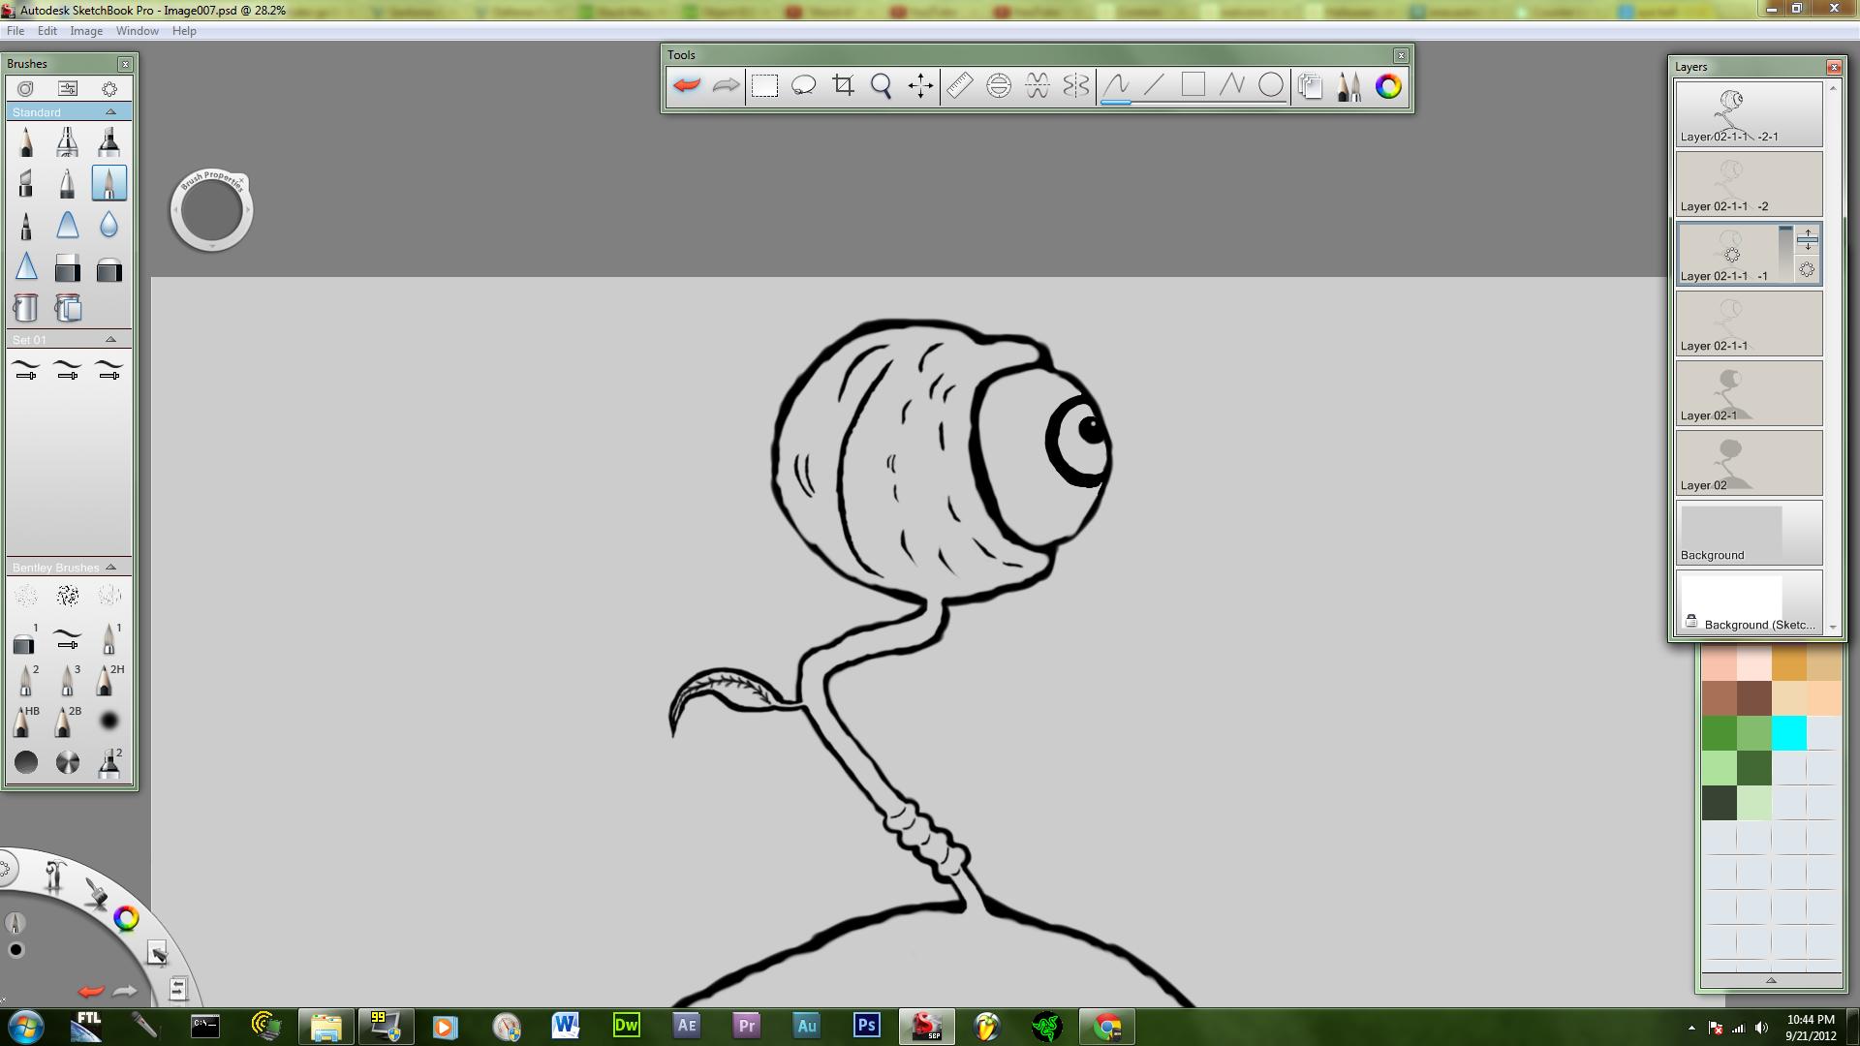1860x1046 pixels.
Task: Select the lasso selection tool
Action: (x=804, y=85)
